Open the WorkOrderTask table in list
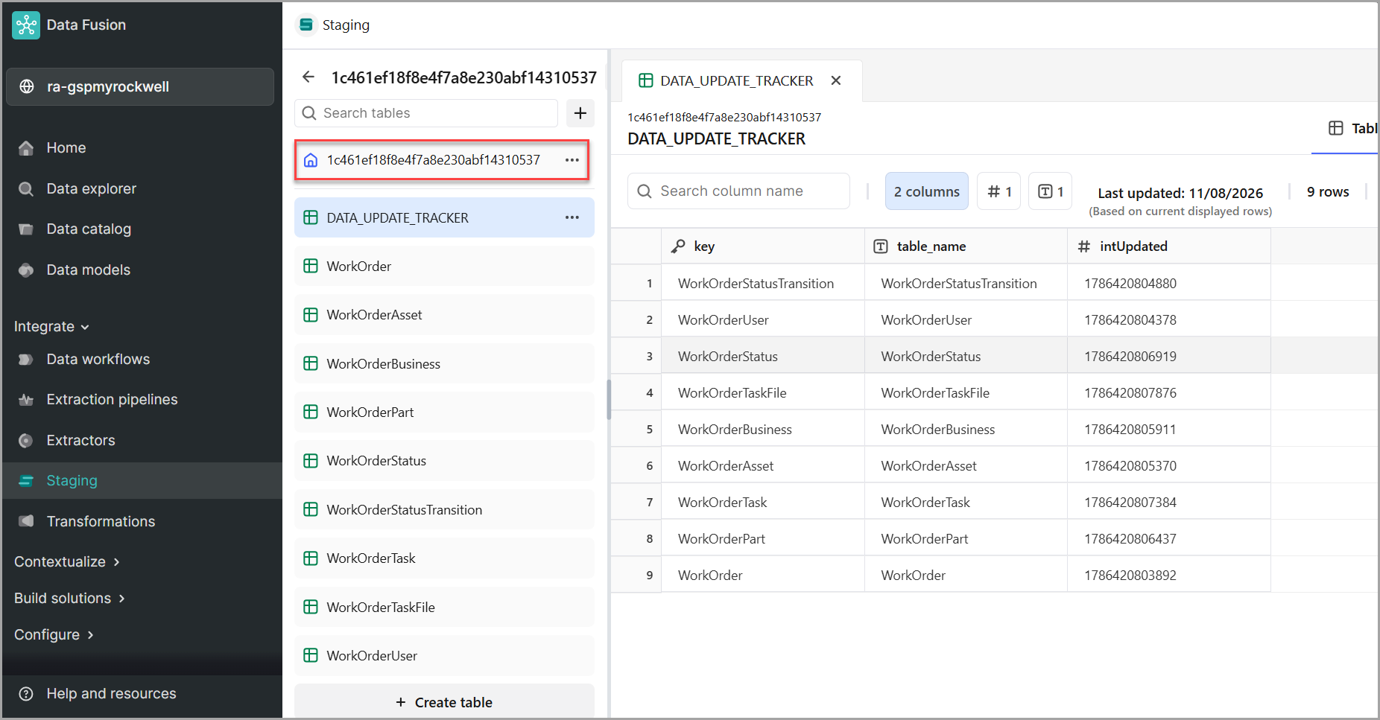Image resolution: width=1380 pixels, height=720 pixels. (x=444, y=558)
